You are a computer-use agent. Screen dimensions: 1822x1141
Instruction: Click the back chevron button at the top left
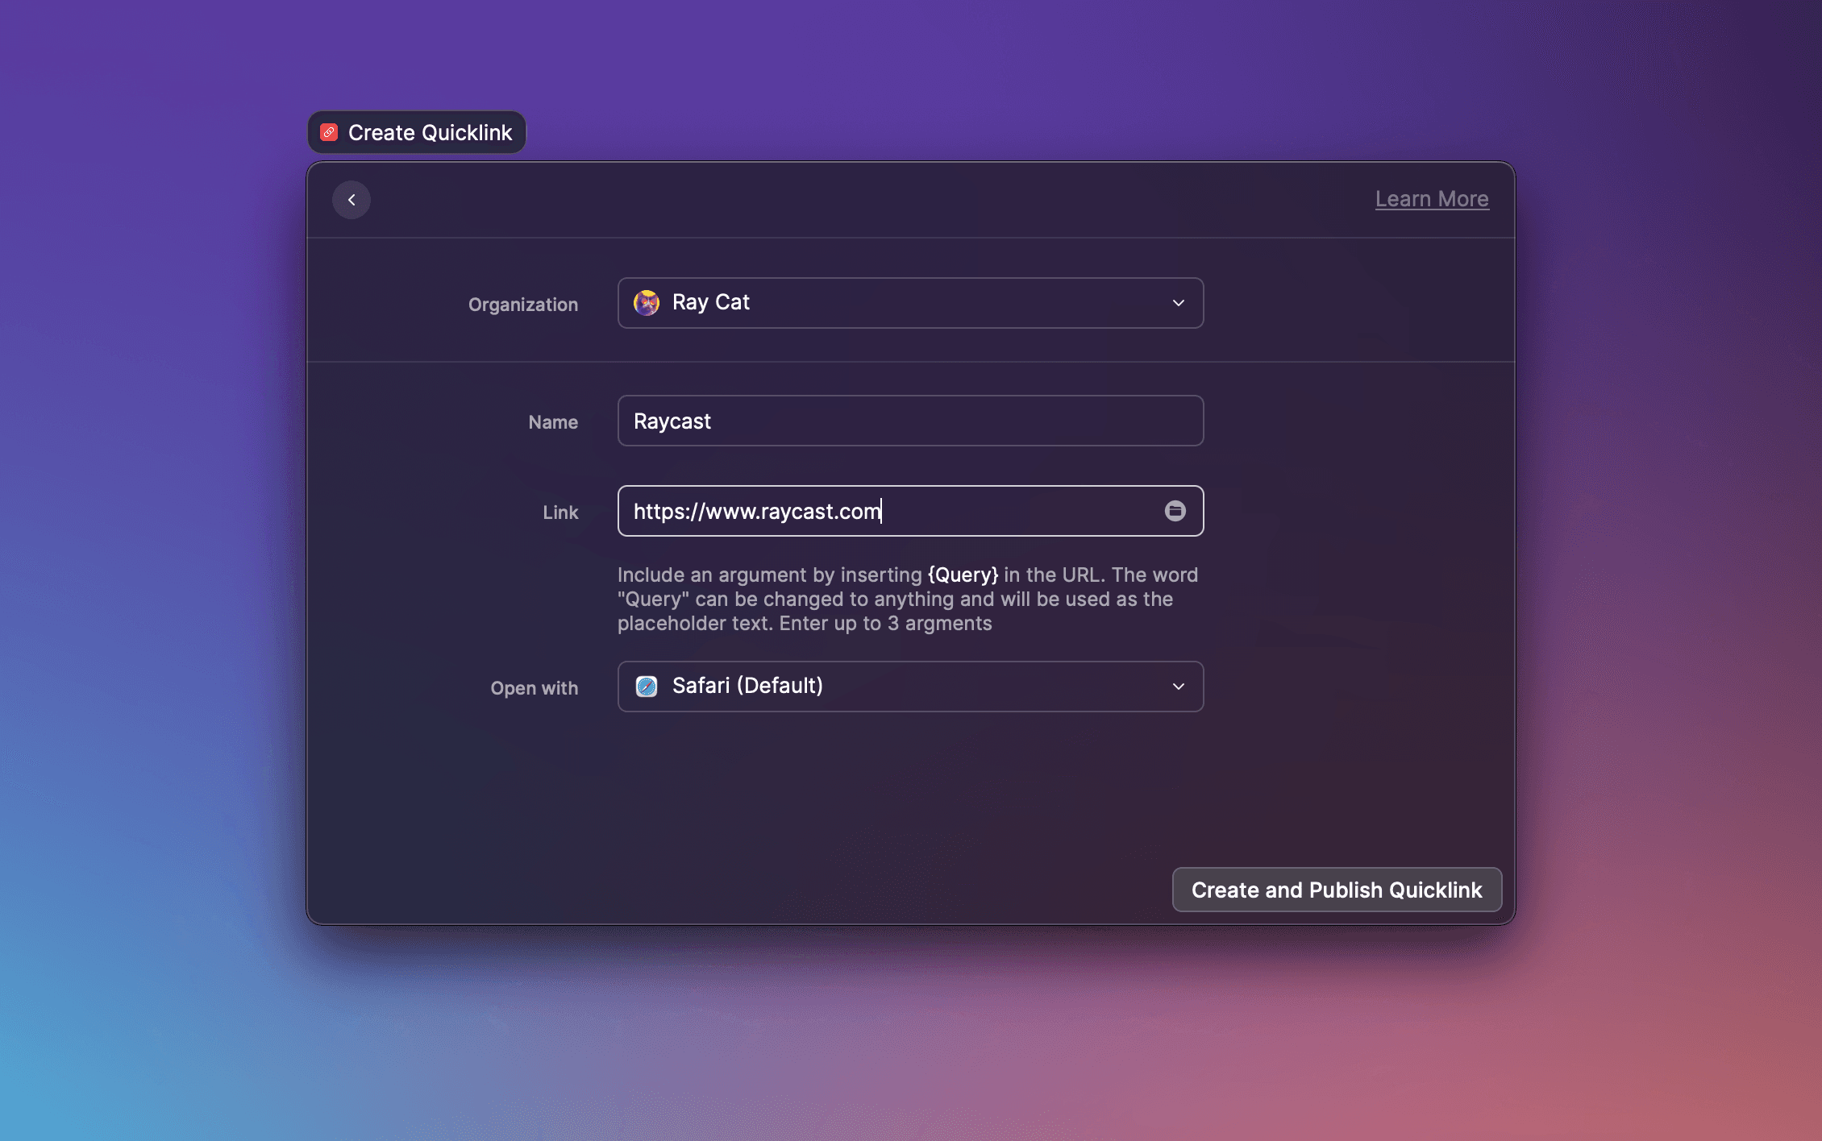tap(352, 199)
